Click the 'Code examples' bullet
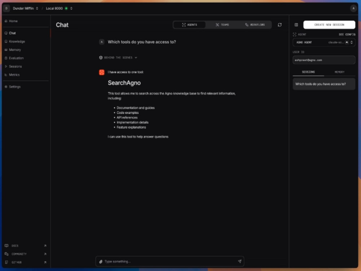 coord(127,113)
